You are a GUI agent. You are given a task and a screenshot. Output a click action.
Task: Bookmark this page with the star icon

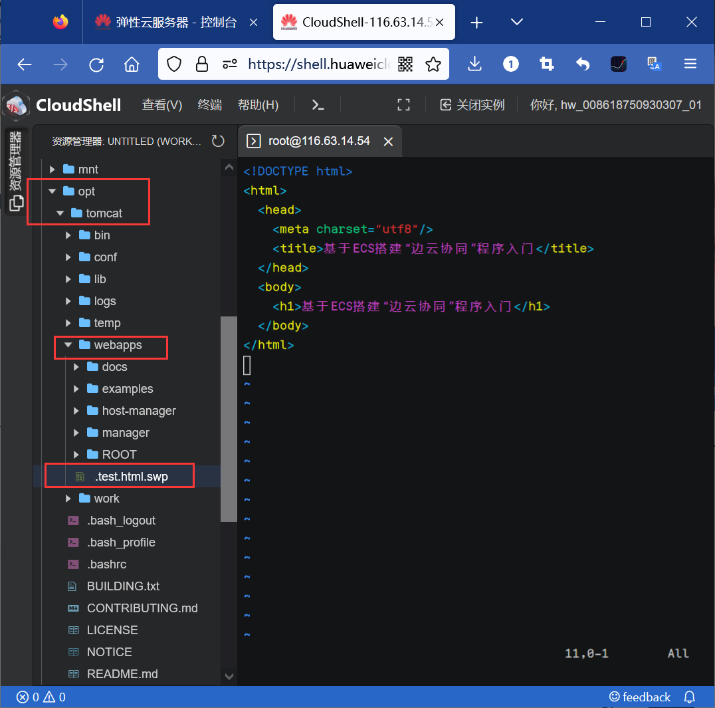433,64
